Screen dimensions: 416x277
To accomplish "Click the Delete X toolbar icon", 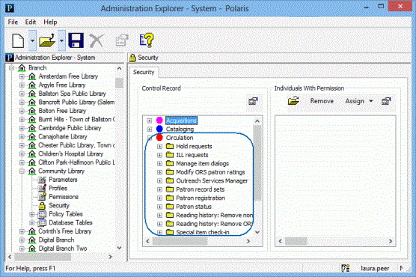I will [x=97, y=40].
